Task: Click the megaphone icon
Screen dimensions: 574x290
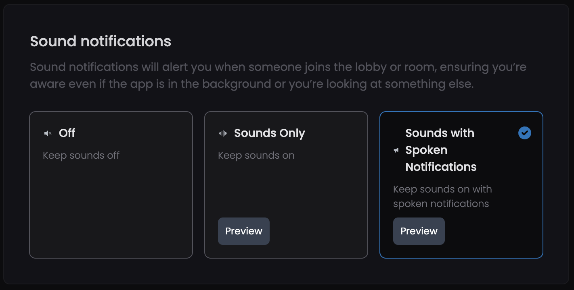Action: click(396, 150)
